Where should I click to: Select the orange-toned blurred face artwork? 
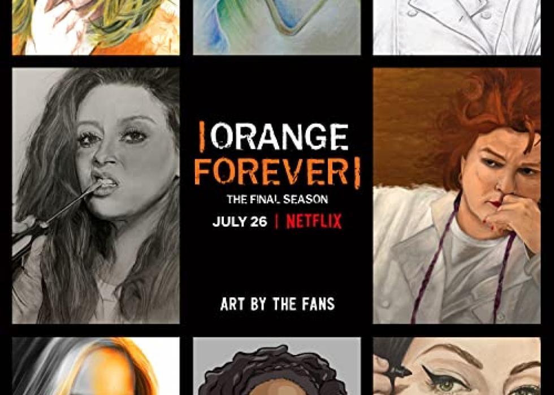tap(96, 366)
